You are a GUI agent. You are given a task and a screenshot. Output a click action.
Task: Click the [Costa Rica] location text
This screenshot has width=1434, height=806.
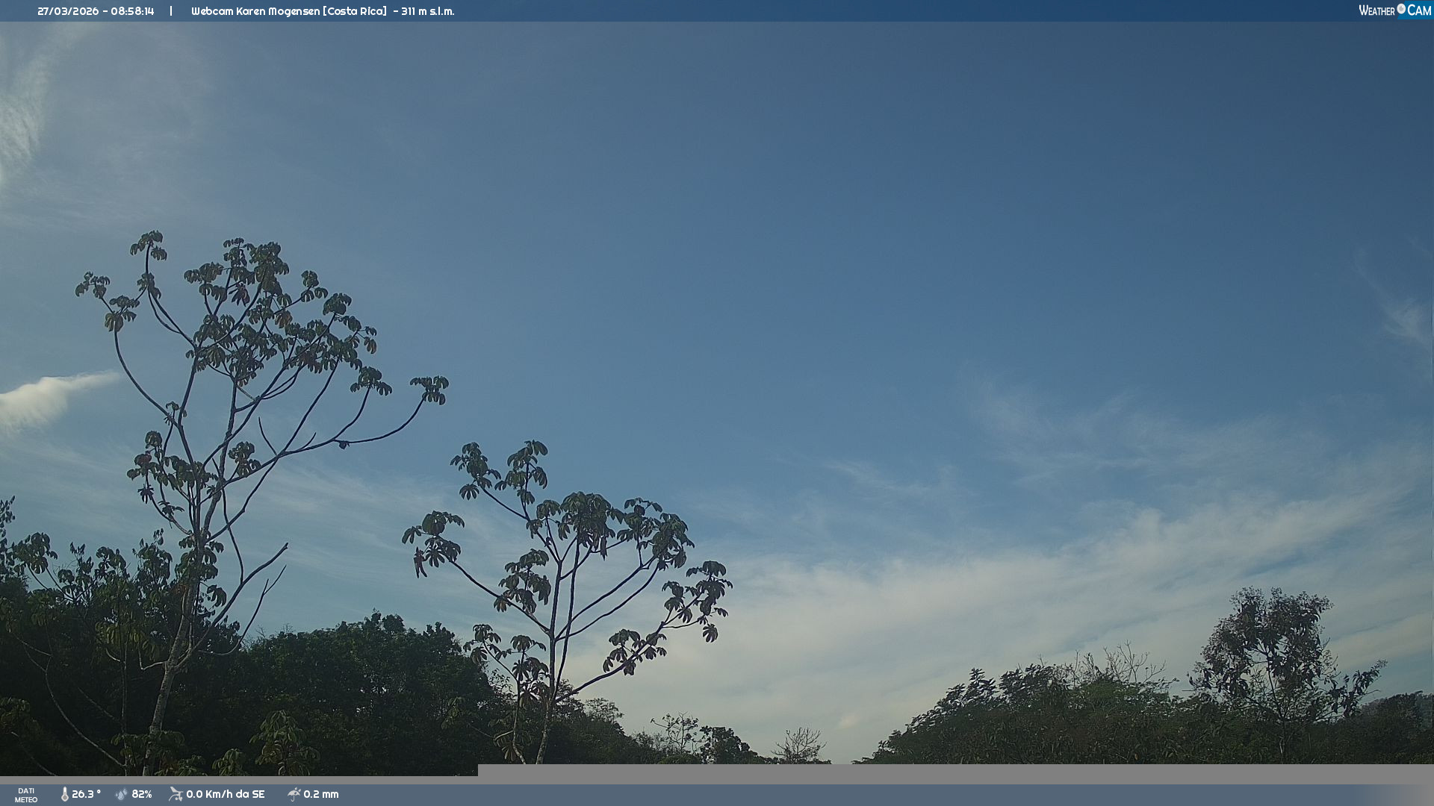(355, 11)
